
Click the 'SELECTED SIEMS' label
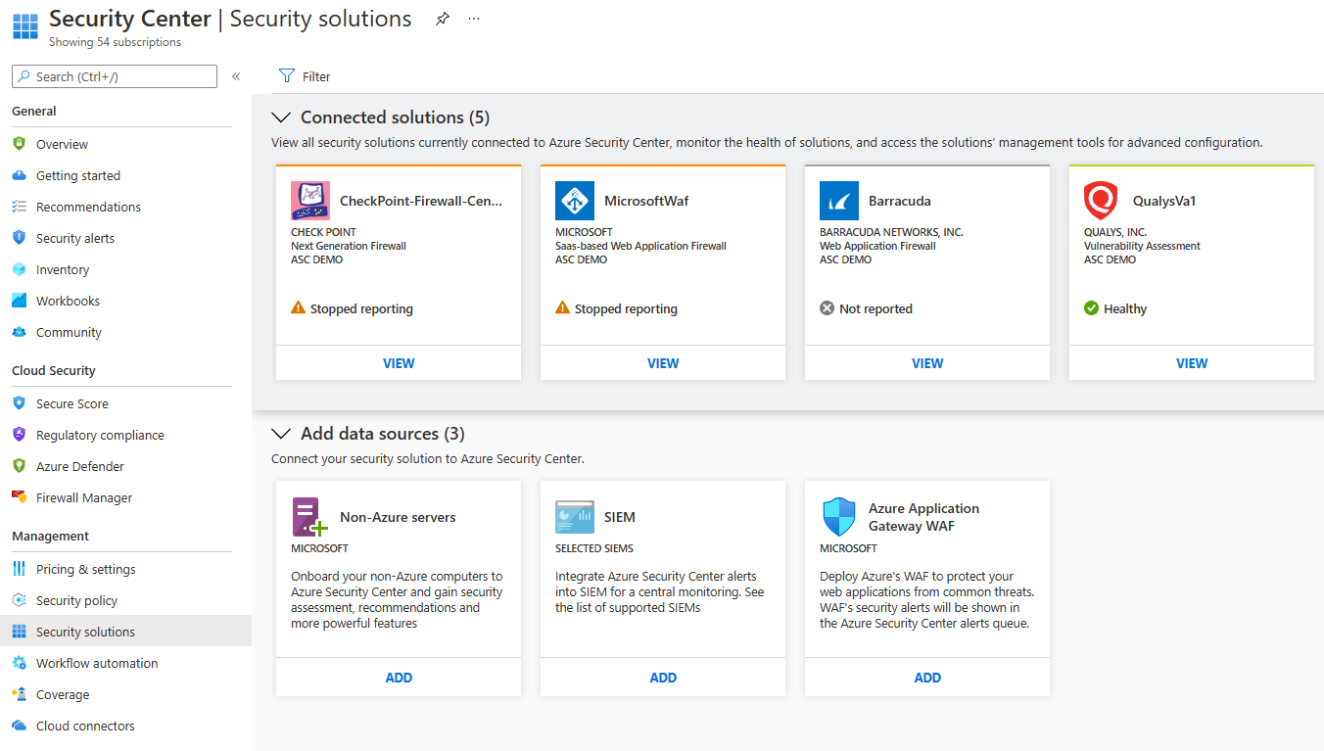[x=594, y=548]
